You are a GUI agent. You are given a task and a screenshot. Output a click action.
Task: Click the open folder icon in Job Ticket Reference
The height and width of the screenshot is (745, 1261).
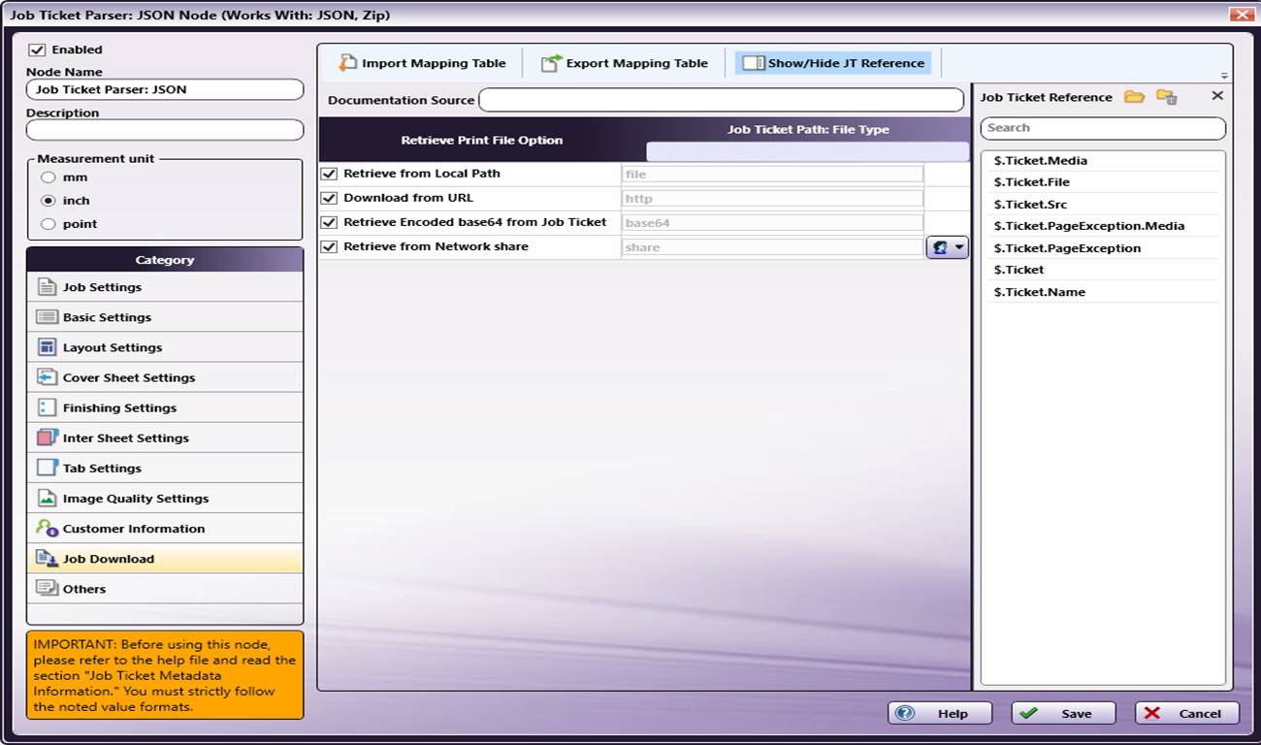click(1134, 96)
